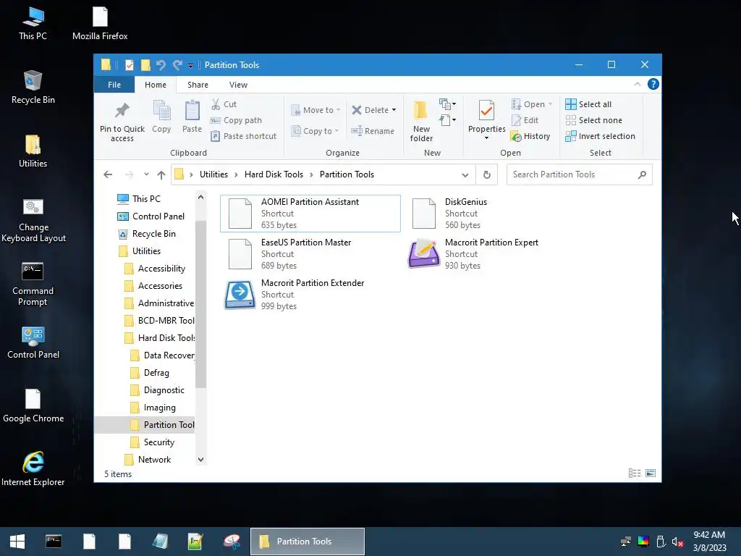Click the Search Partition Tools field
This screenshot has height=556, width=741.
pos(580,174)
